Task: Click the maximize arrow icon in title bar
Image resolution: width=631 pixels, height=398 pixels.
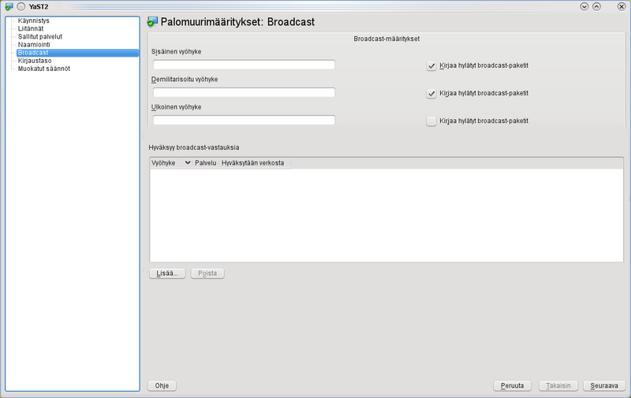Action: [x=597, y=6]
